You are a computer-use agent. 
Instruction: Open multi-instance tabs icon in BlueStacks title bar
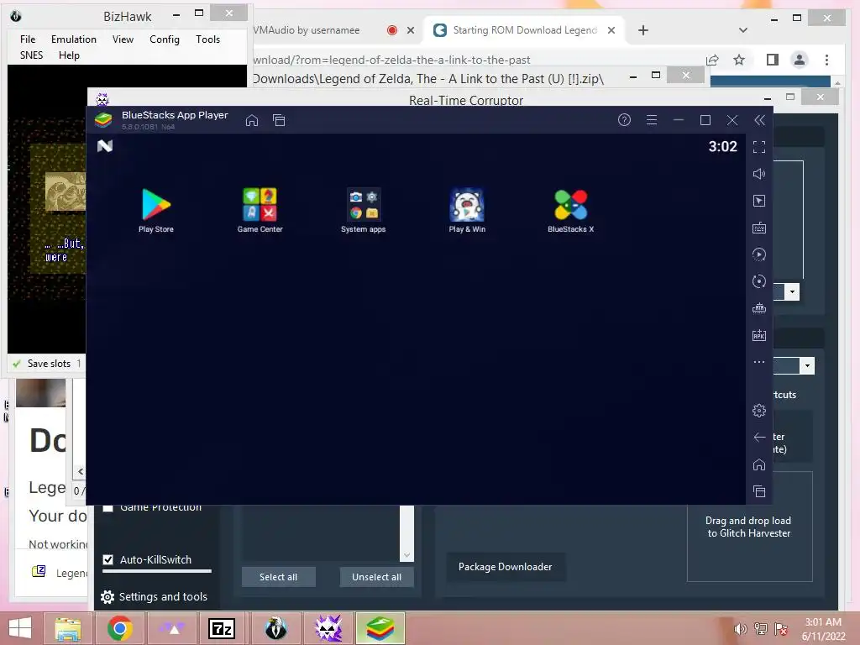coord(279,120)
